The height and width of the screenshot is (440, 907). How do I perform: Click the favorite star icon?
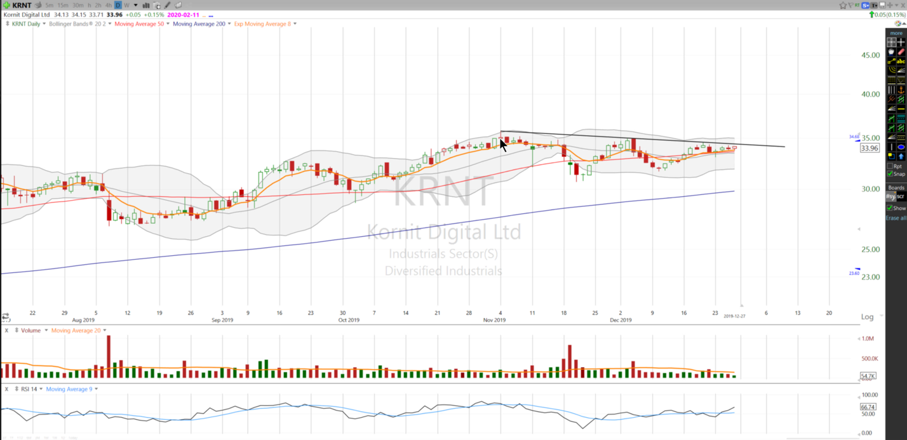coord(843,5)
